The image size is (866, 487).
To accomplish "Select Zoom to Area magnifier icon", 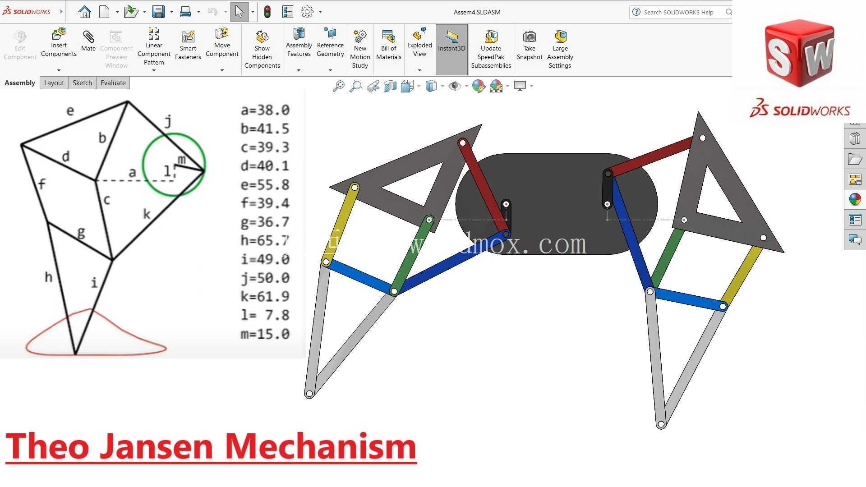I will pyautogui.click(x=356, y=86).
